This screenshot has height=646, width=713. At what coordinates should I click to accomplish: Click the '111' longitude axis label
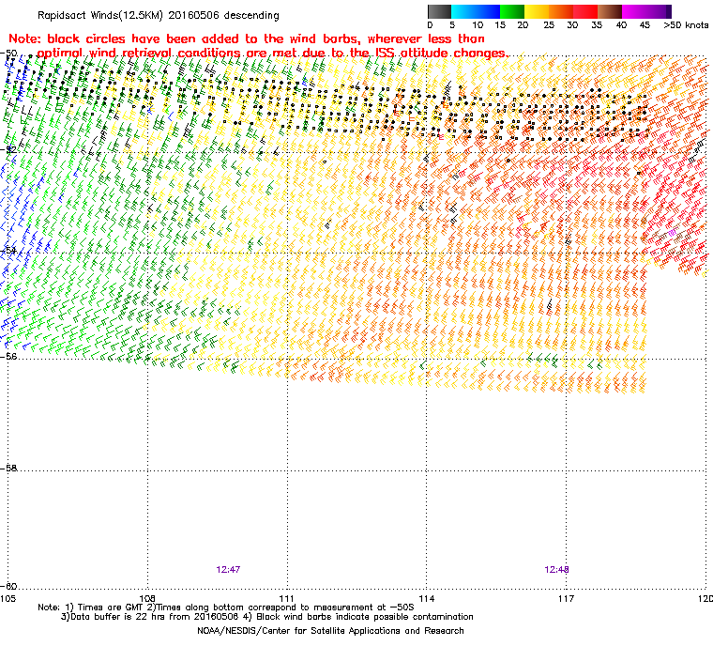(x=287, y=599)
